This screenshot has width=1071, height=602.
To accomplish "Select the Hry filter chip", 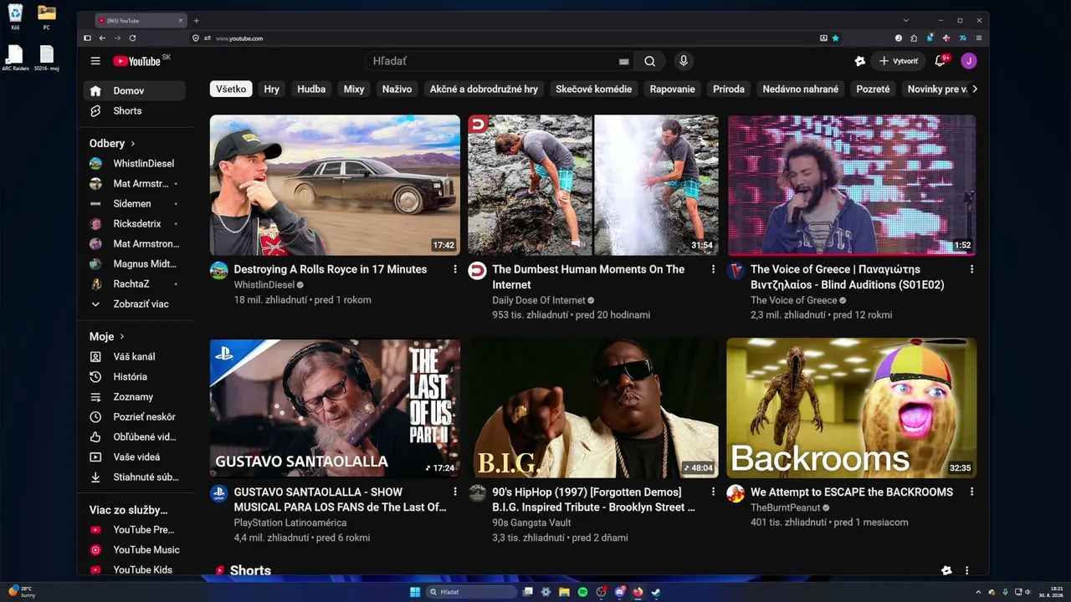I will click(x=272, y=89).
